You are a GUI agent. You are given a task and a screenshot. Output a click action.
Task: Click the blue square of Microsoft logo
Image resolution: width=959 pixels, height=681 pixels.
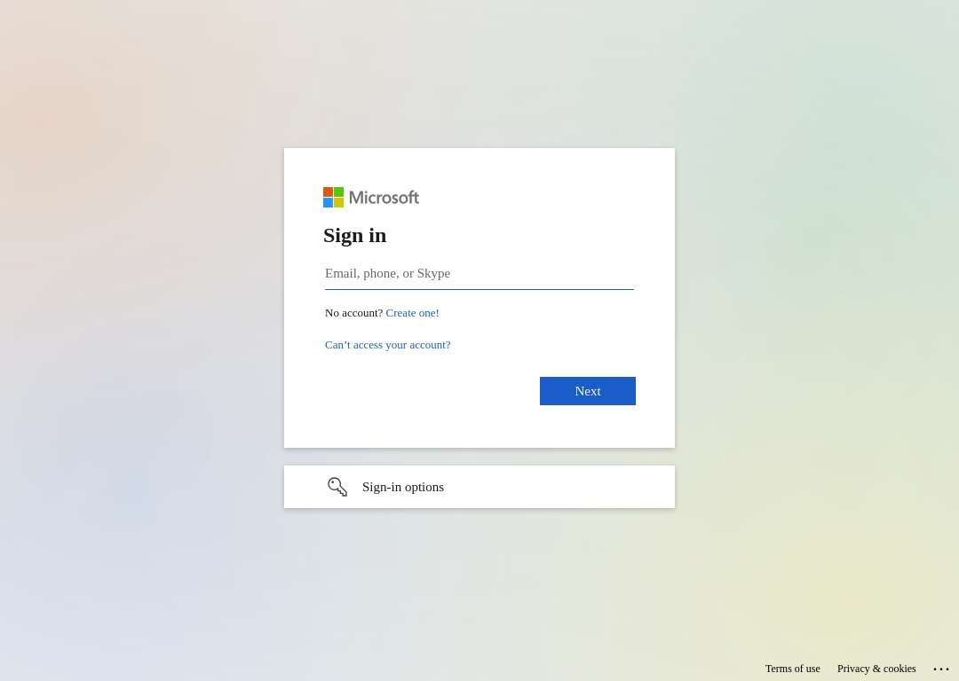click(328, 203)
